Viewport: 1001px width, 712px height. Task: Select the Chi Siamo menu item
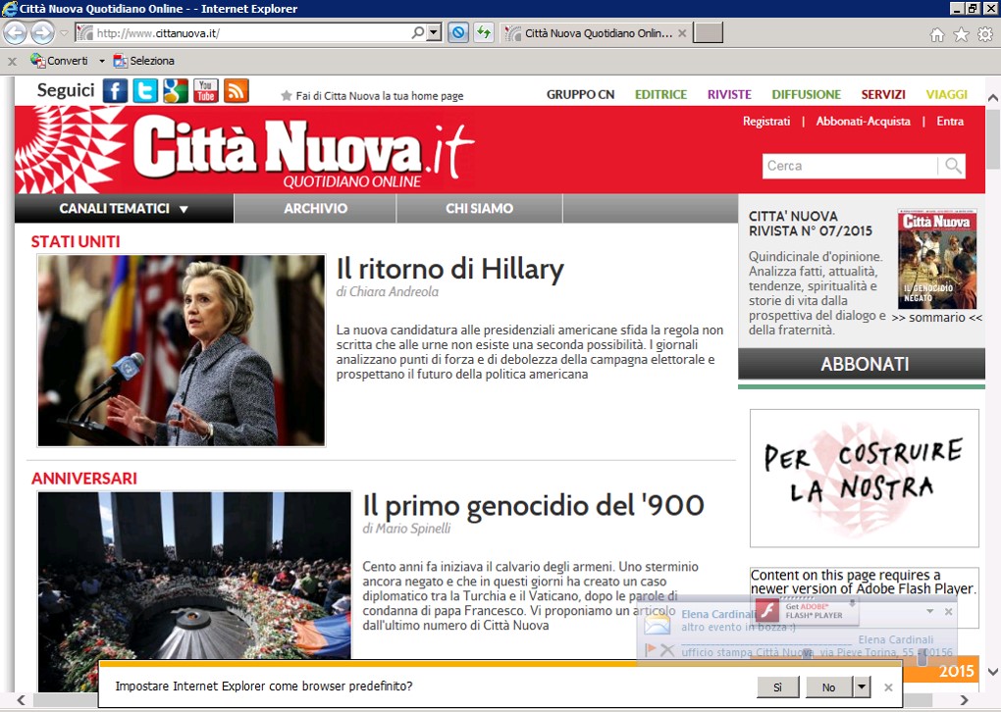click(479, 209)
